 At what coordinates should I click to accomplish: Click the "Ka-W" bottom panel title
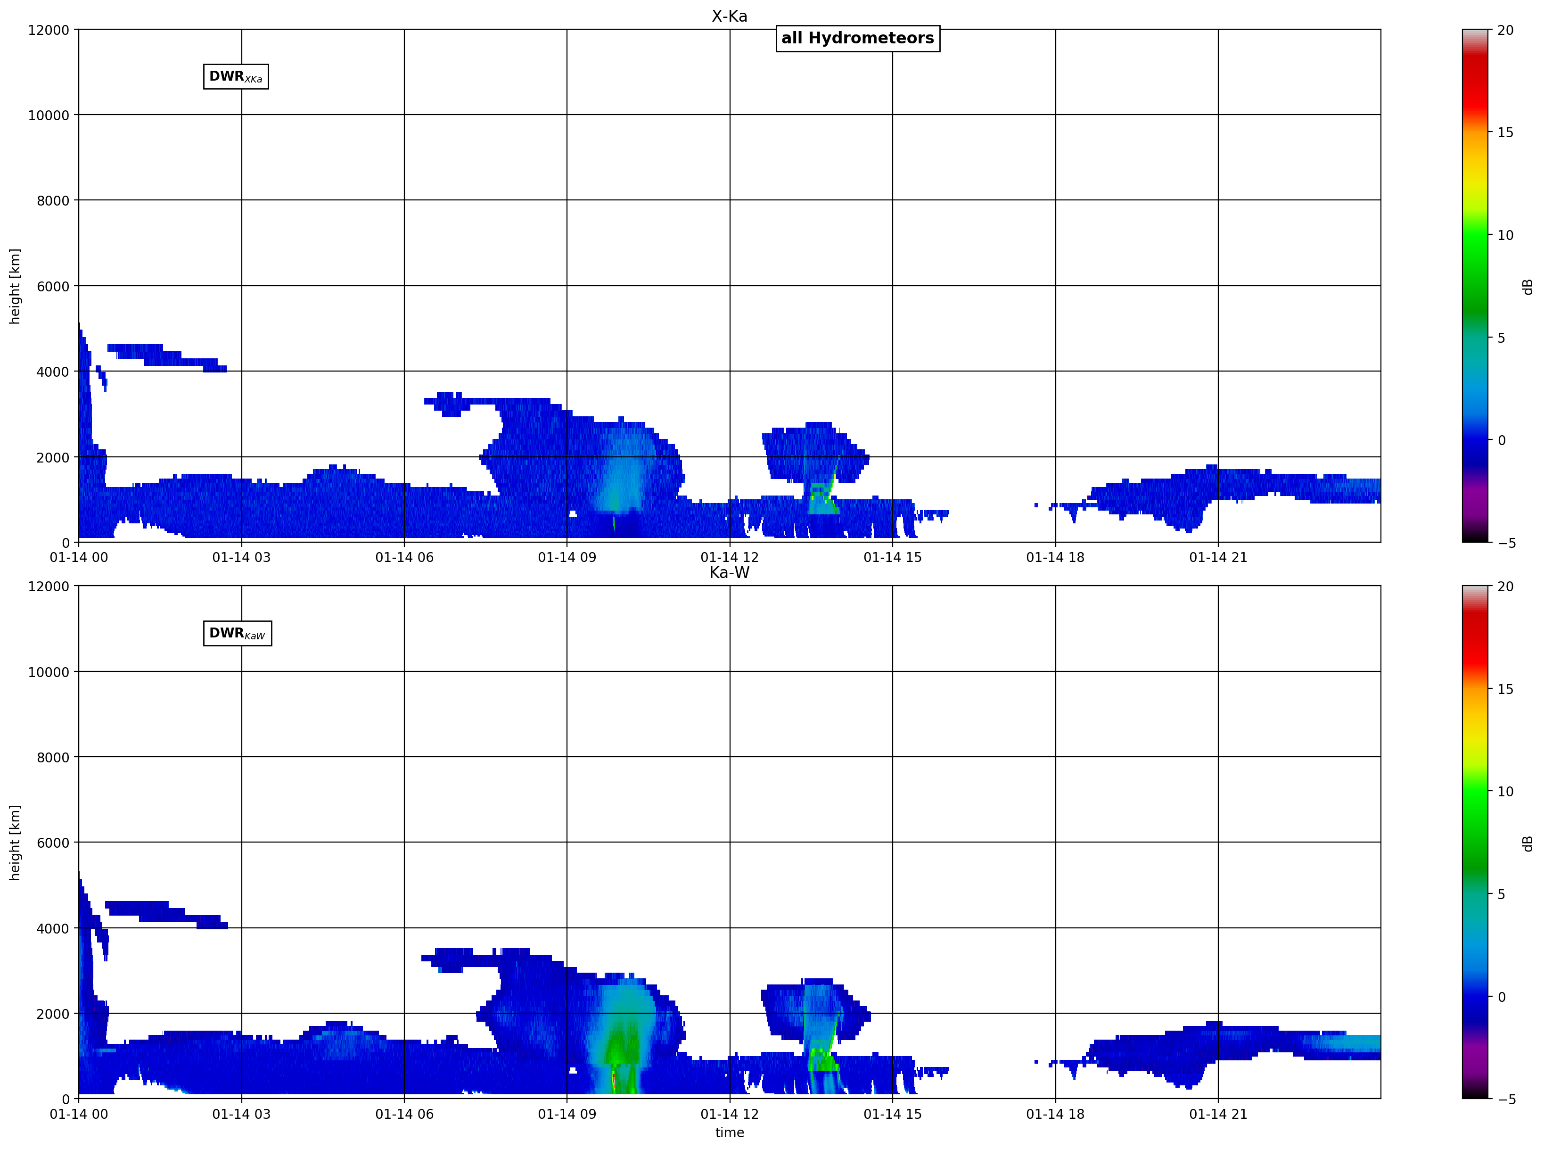pos(729,572)
